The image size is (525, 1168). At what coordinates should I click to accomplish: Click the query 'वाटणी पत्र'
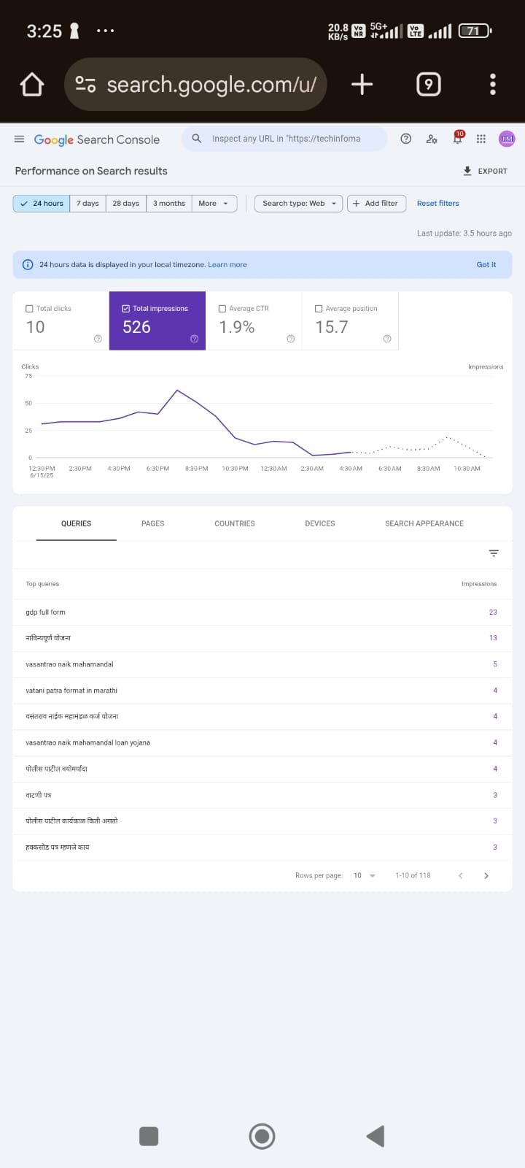pos(38,795)
